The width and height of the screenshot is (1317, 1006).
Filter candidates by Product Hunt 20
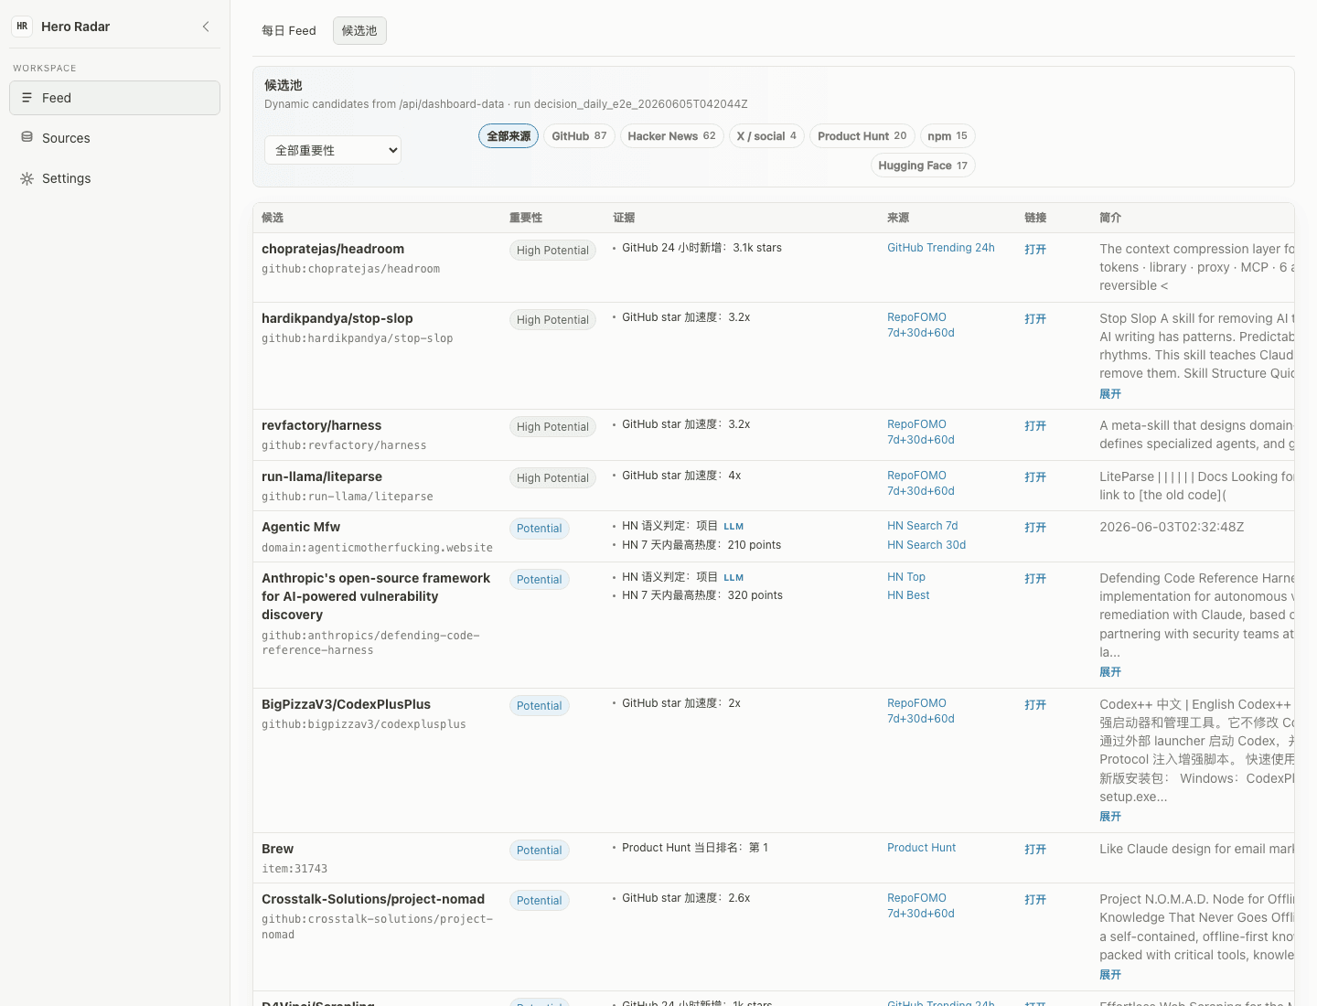(862, 136)
